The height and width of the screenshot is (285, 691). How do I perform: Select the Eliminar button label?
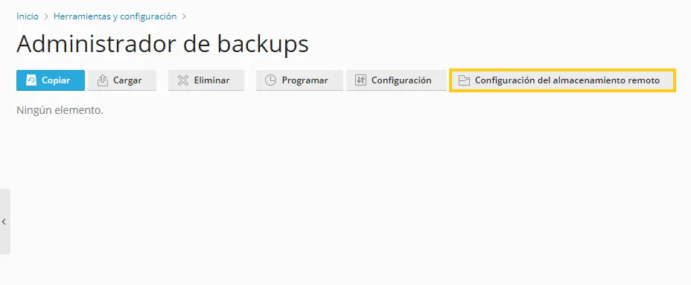(x=212, y=80)
